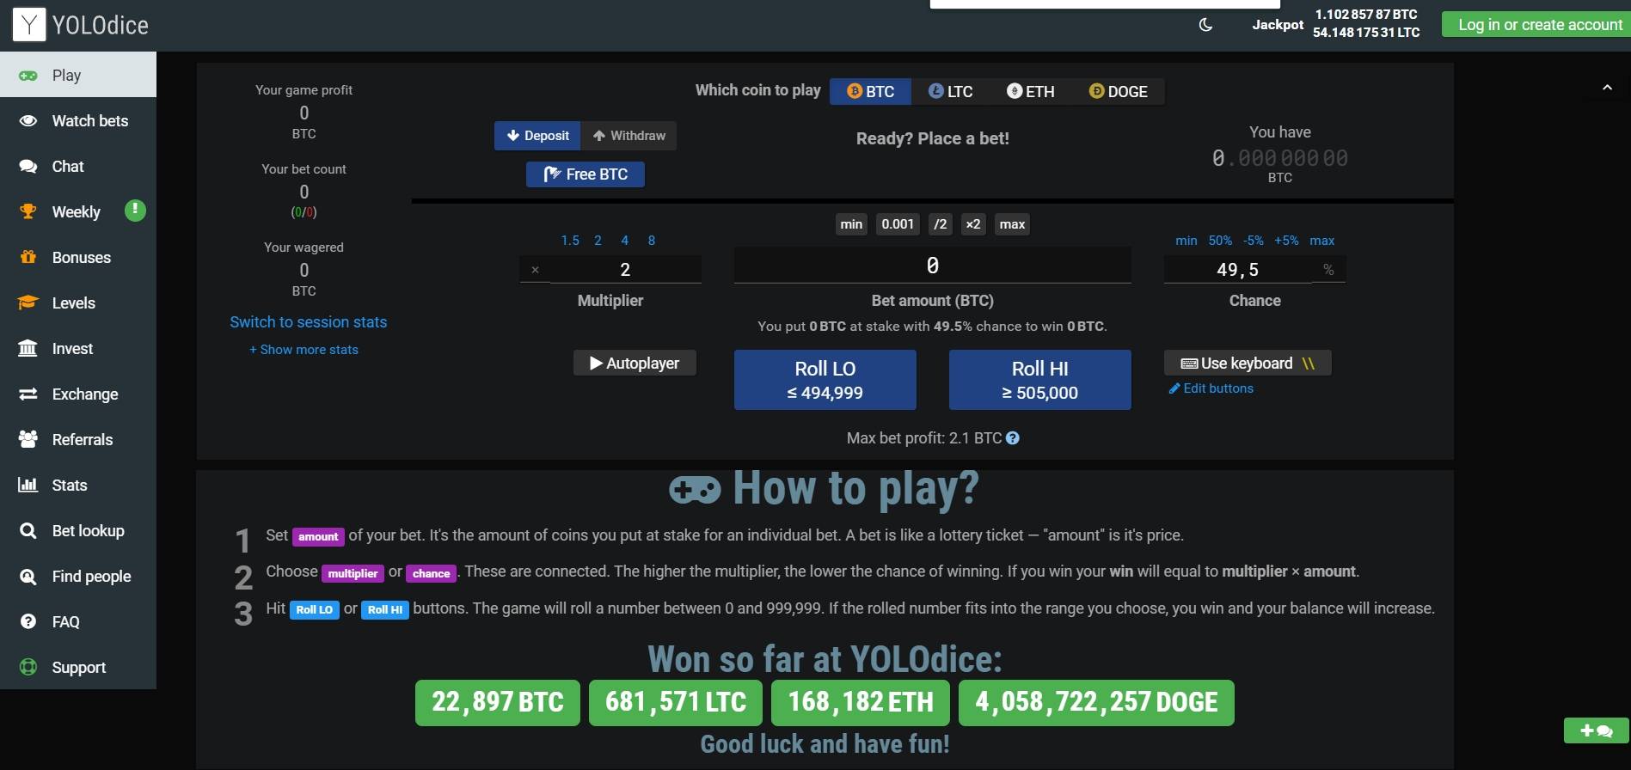Screen dimensions: 1631x770
Task: Click the bet amount max button
Action: pyautogui.click(x=1012, y=224)
